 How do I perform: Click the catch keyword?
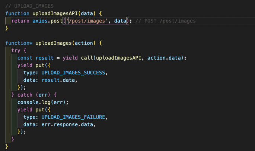25,95
